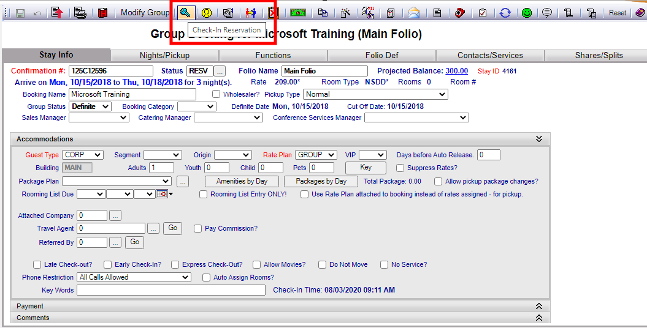Screen dimensions: 647x328
Task: Open the Phone Restriction dropdown
Action: [135, 277]
